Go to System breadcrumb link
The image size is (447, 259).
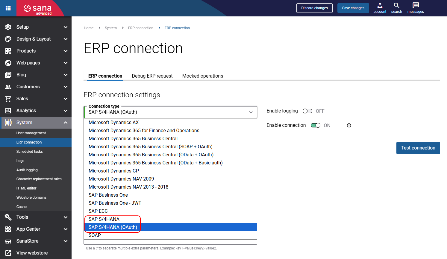111,28
